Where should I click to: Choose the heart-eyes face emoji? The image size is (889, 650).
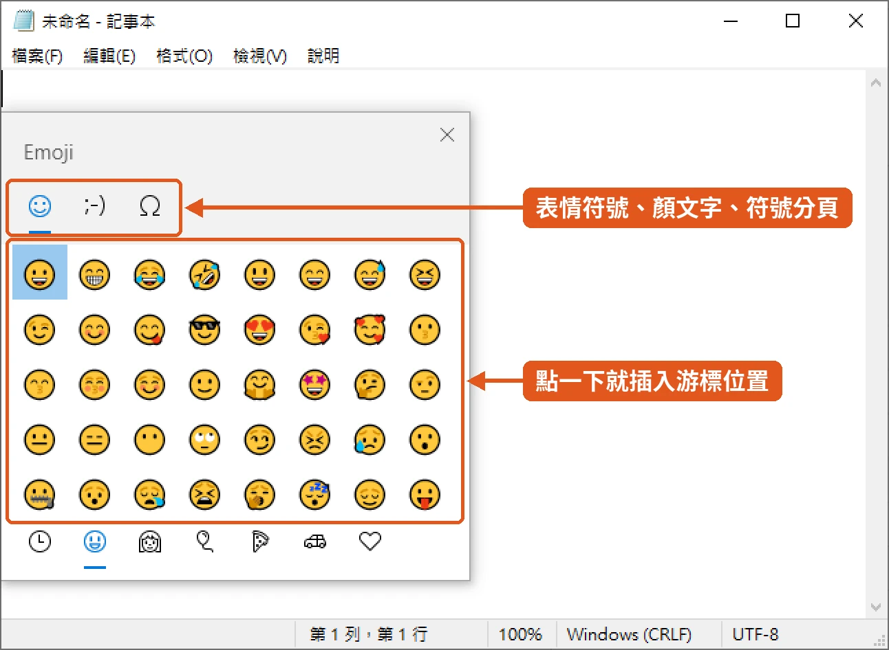pos(260,330)
